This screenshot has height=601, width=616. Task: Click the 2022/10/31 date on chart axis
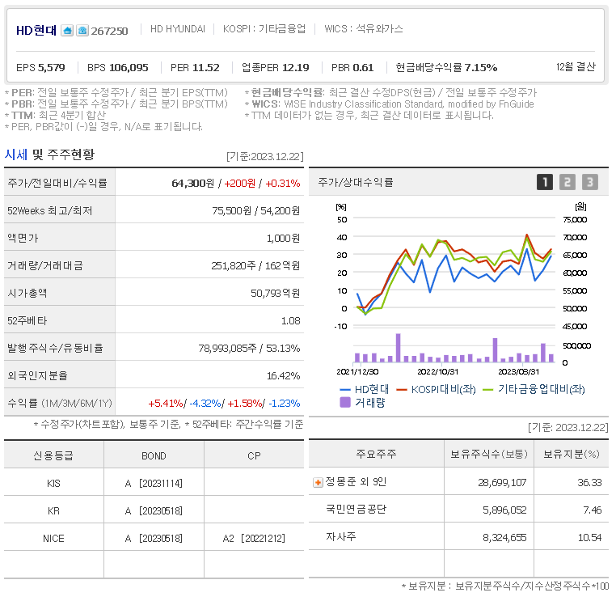click(x=437, y=372)
